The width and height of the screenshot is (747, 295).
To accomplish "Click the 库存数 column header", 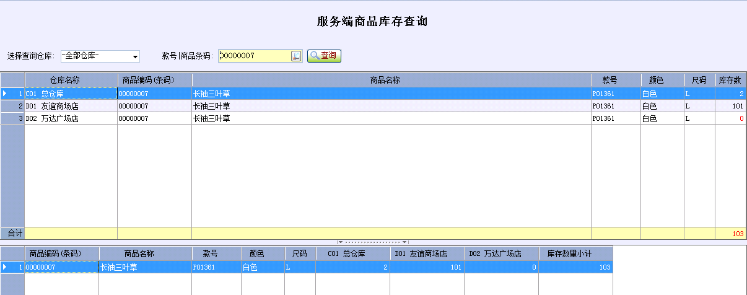I will [730, 81].
